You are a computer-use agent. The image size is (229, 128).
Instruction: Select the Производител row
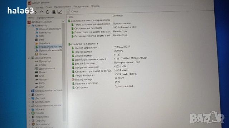point(97,51)
